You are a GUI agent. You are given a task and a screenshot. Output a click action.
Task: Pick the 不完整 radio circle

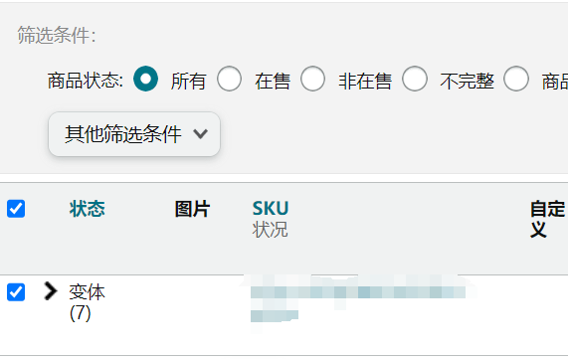point(415,79)
